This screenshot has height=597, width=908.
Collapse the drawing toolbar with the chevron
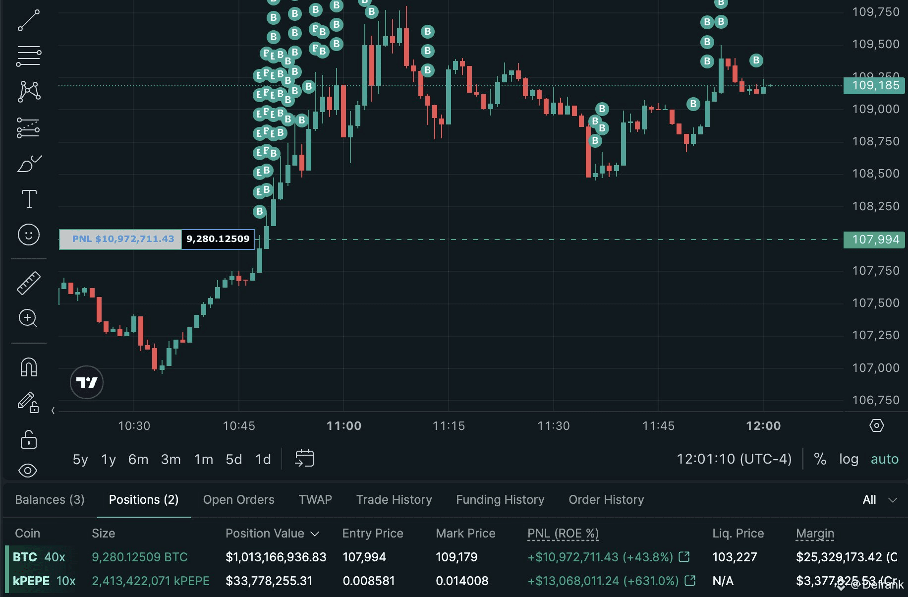[x=53, y=411]
